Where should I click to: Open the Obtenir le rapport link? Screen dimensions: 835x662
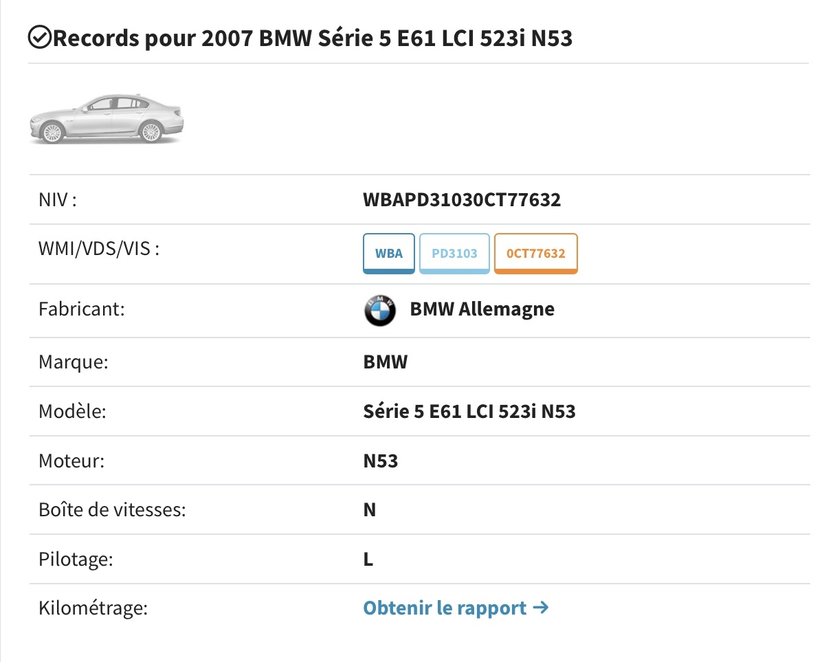445,608
